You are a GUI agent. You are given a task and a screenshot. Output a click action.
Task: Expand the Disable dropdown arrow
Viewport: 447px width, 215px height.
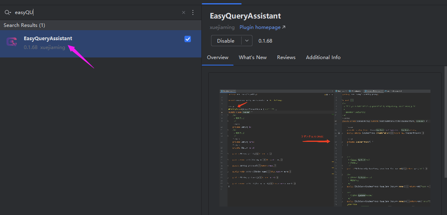247,41
